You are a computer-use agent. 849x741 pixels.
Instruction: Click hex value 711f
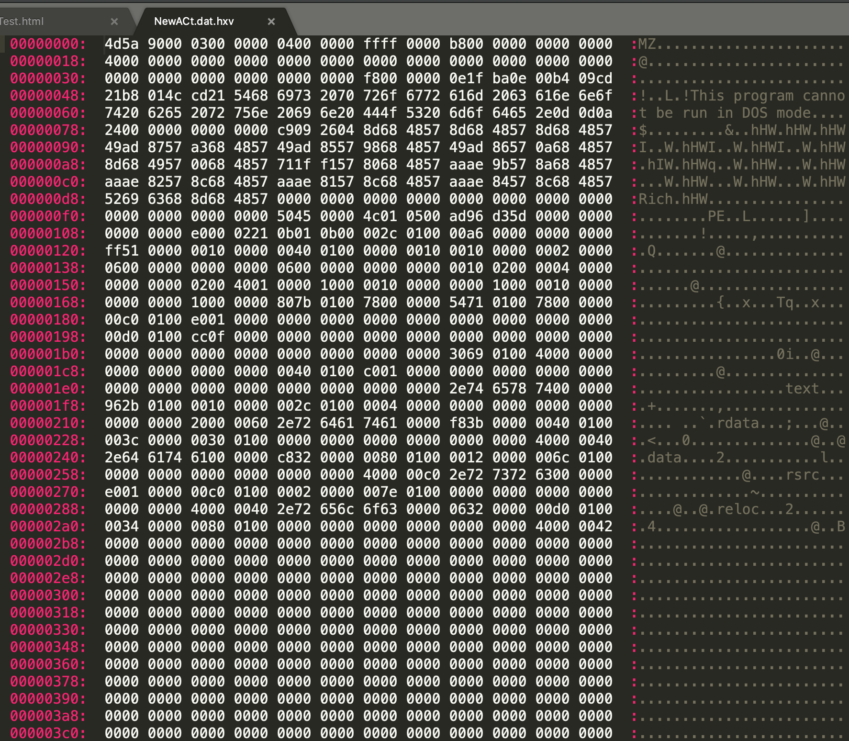[294, 165]
